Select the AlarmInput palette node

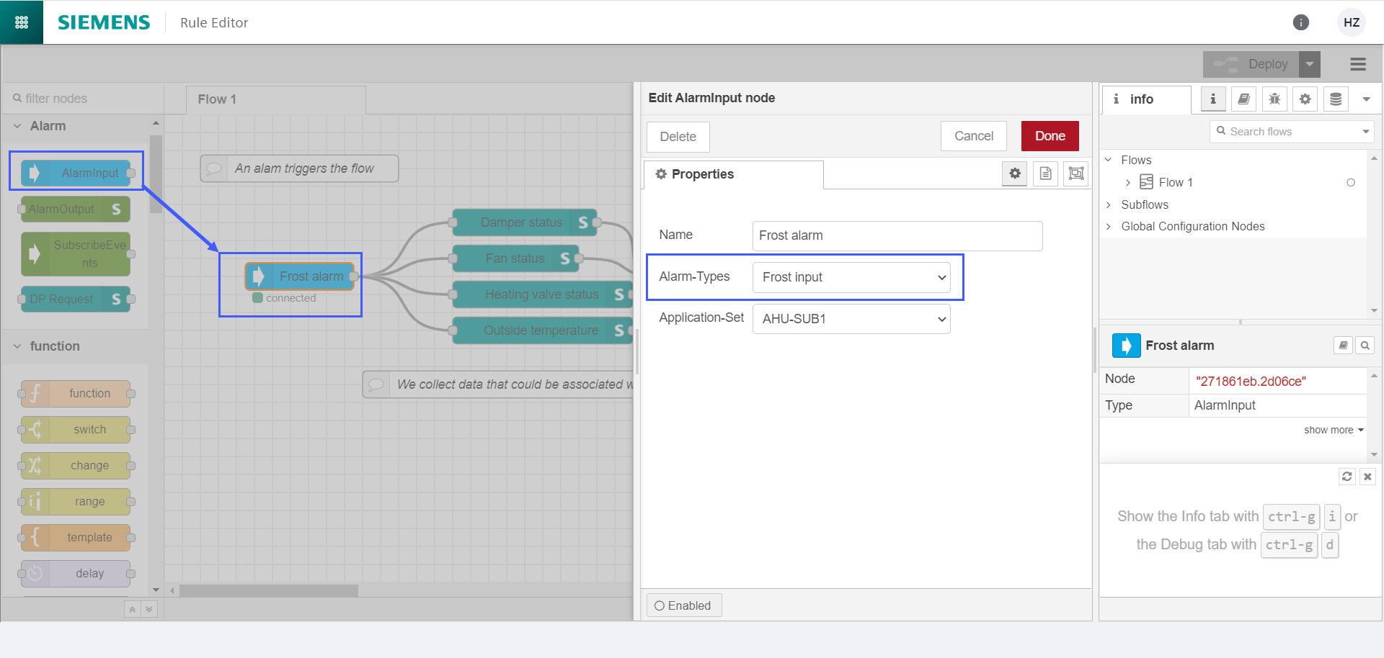click(x=76, y=173)
